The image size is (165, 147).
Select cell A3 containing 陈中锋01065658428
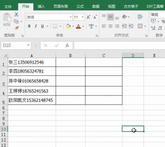pyautogui.click(x=32, y=81)
